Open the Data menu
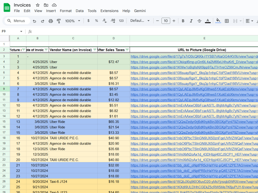This screenshot has height=193, width=258. pos(80,11)
